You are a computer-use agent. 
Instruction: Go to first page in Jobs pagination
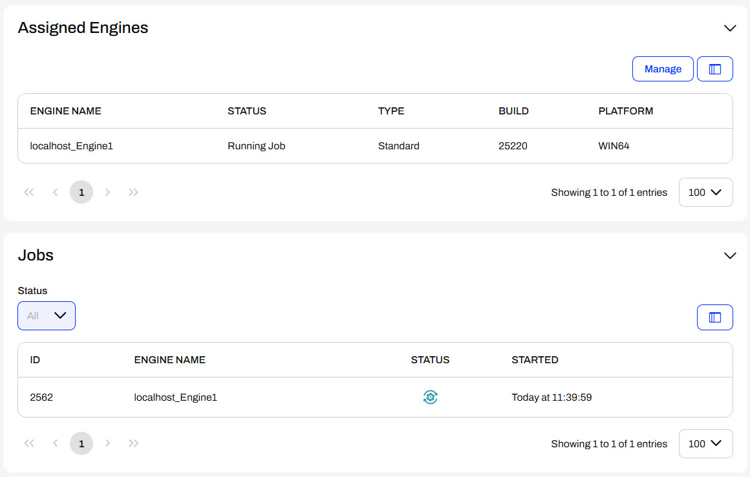[28, 444]
